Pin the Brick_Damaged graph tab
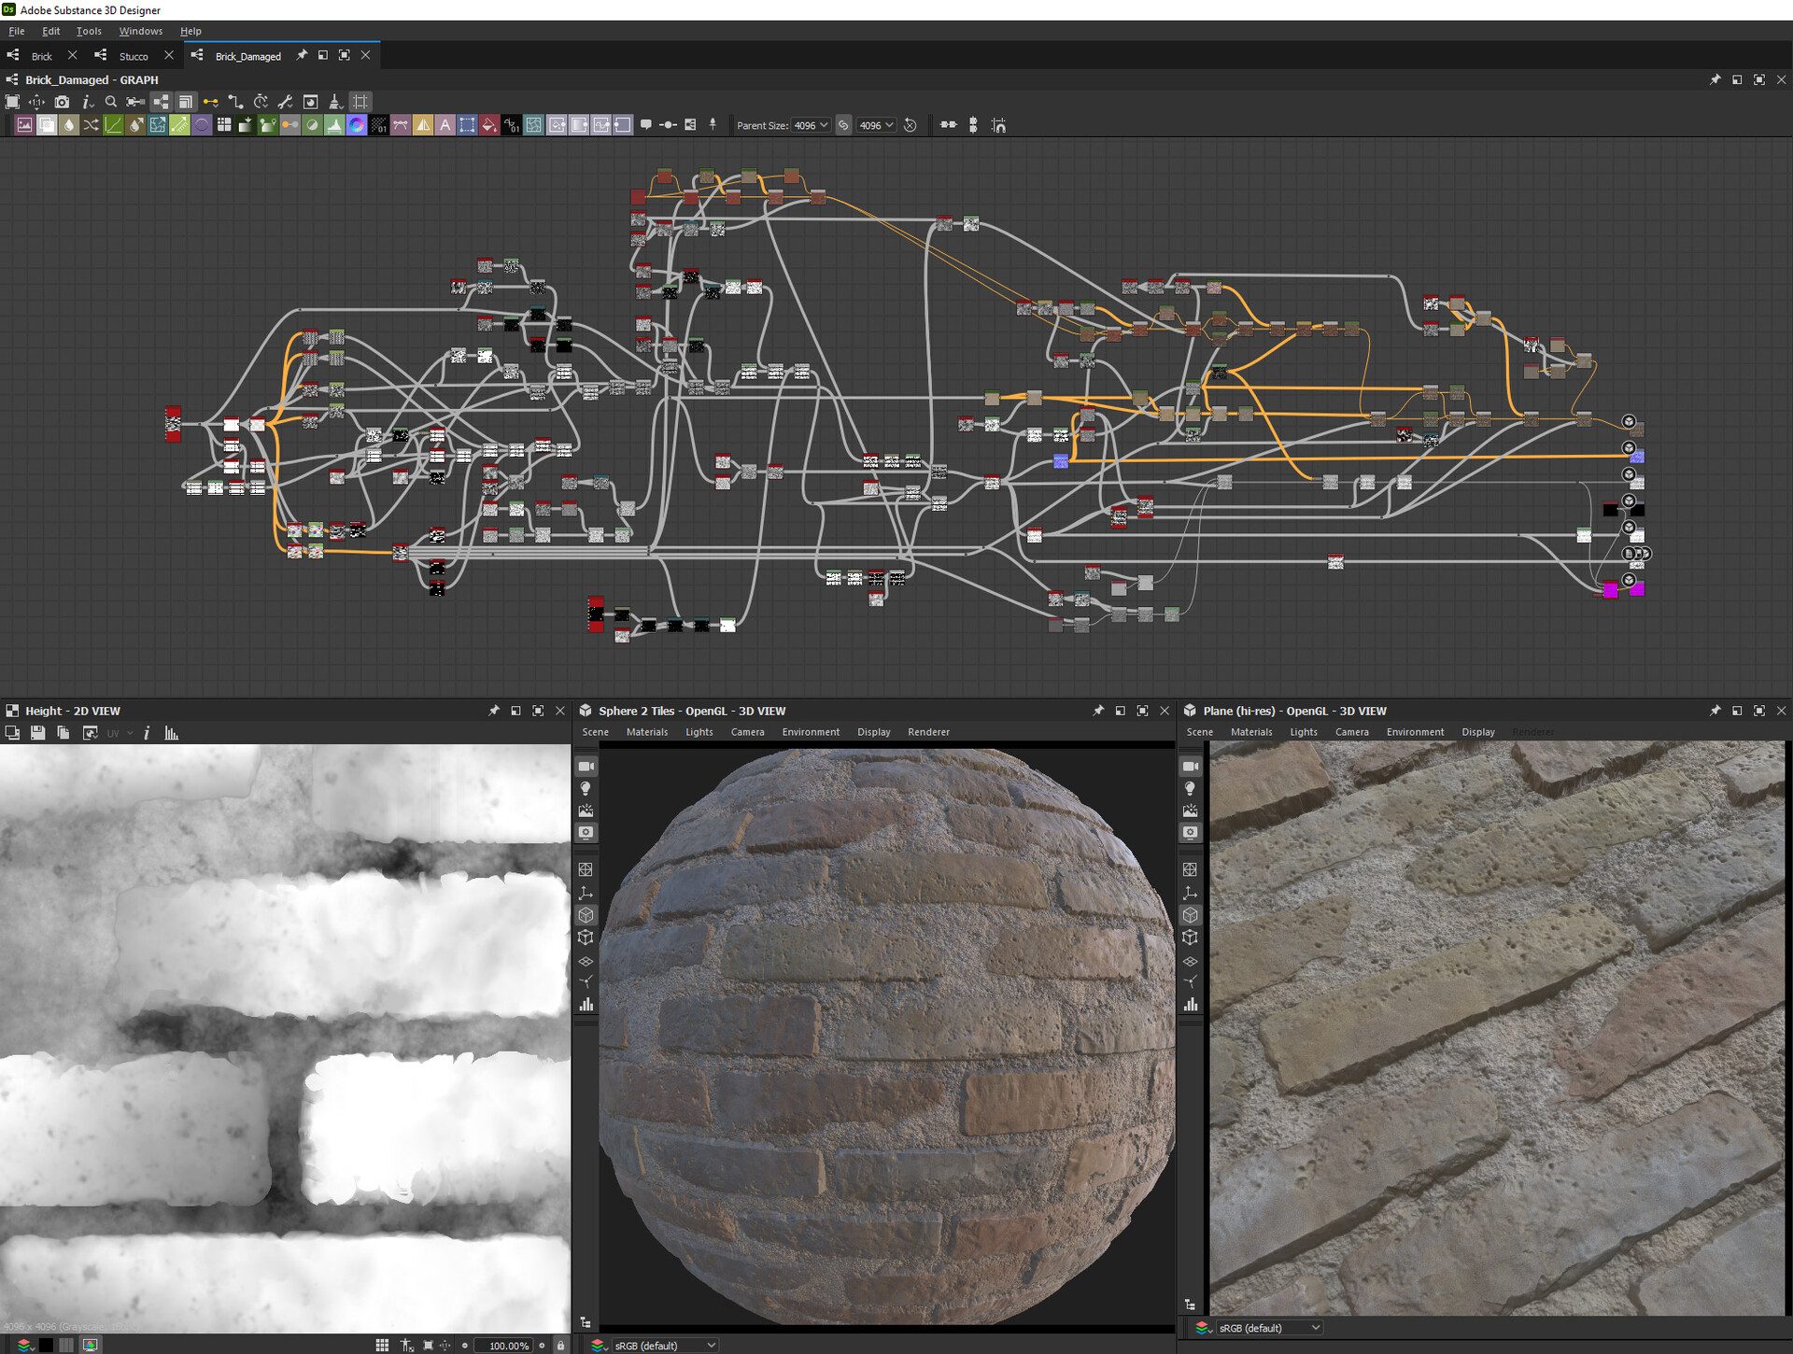 pyautogui.click(x=302, y=55)
